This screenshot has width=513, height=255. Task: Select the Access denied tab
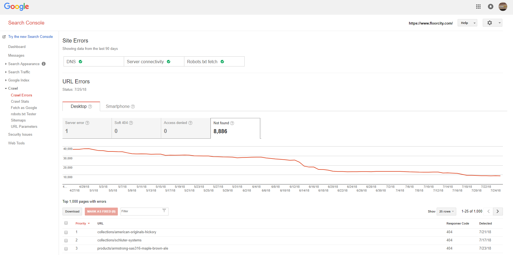[x=186, y=128]
